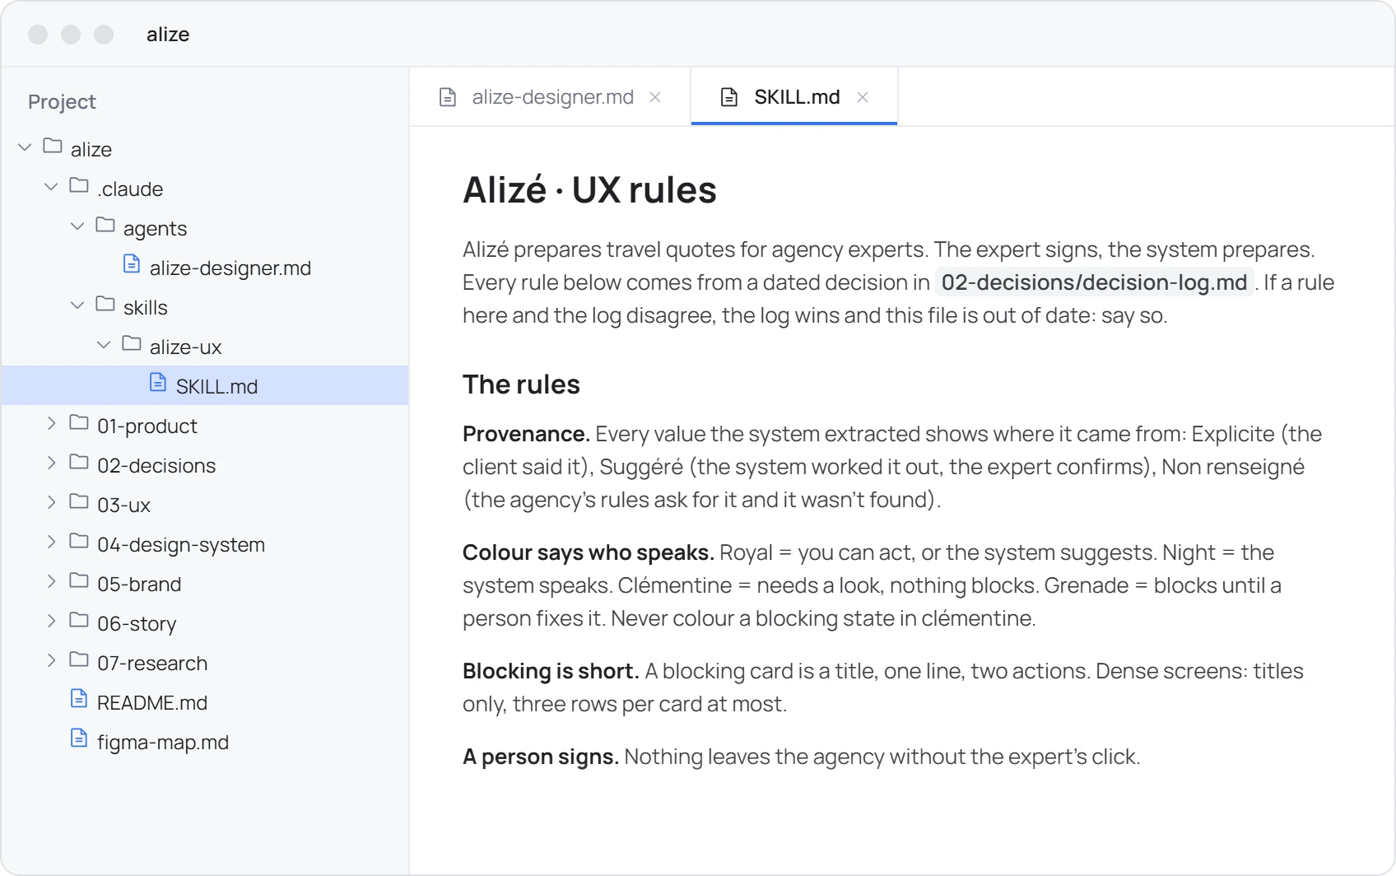
Task: Click the 06-story folder icon
Action: pyautogui.click(x=79, y=620)
